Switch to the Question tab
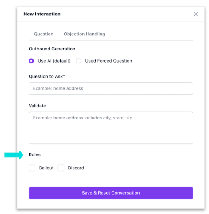Viewport: 209px width, 214px height. pos(43,34)
